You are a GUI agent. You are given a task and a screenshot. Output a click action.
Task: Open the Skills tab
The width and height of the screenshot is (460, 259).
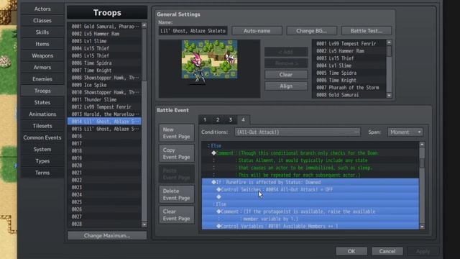(x=42, y=32)
